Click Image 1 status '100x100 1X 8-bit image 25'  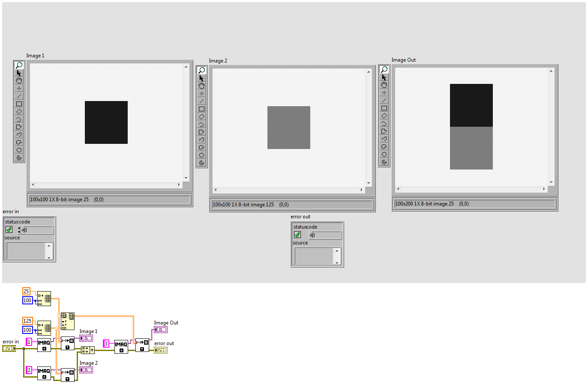point(59,199)
